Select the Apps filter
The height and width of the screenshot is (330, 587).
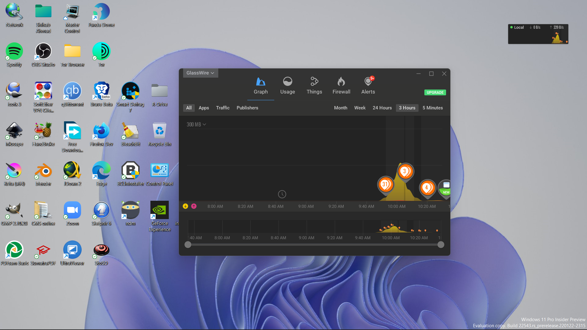[204, 108]
